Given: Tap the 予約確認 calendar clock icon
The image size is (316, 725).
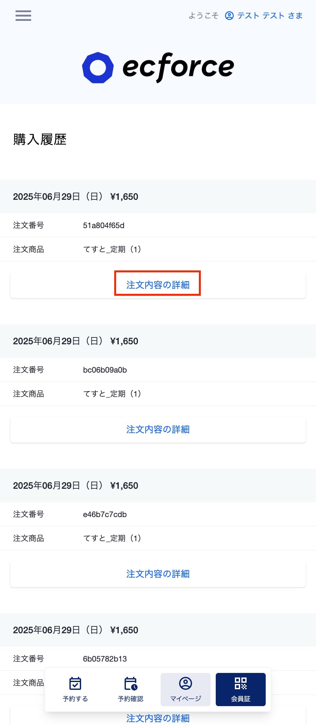Looking at the screenshot, I should coord(131,683).
